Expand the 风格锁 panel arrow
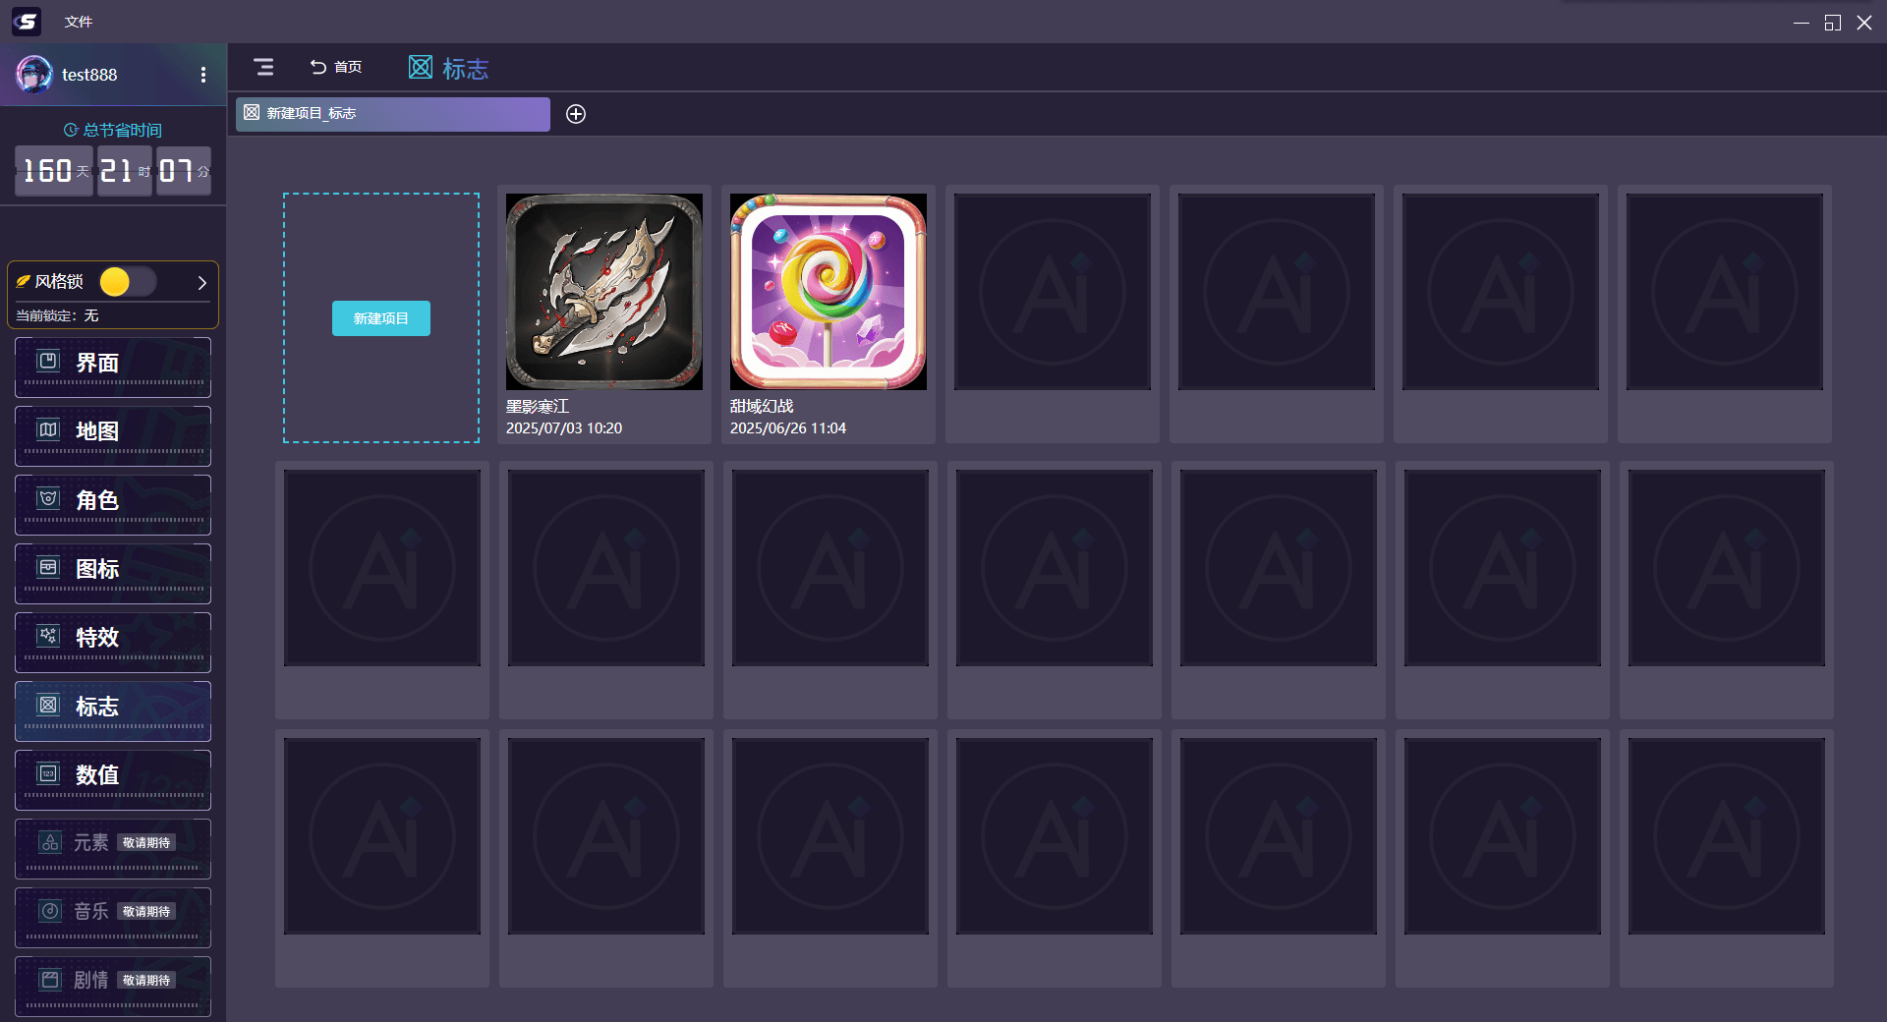The image size is (1887, 1022). click(x=201, y=283)
